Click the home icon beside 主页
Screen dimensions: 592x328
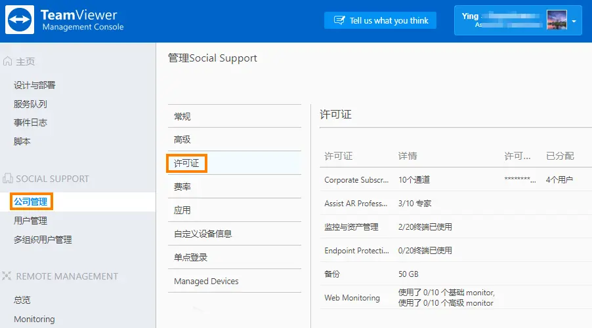click(x=8, y=61)
